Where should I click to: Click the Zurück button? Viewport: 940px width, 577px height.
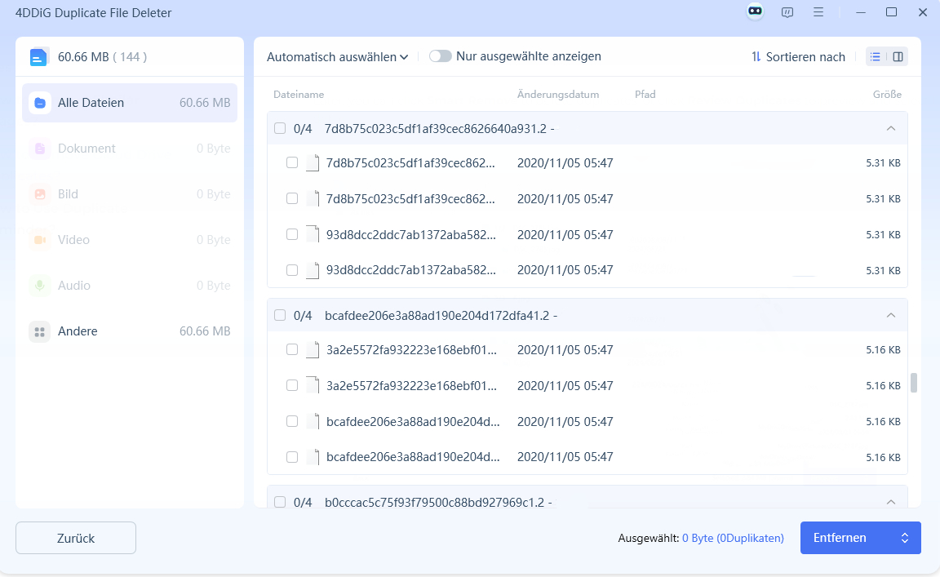coord(76,538)
